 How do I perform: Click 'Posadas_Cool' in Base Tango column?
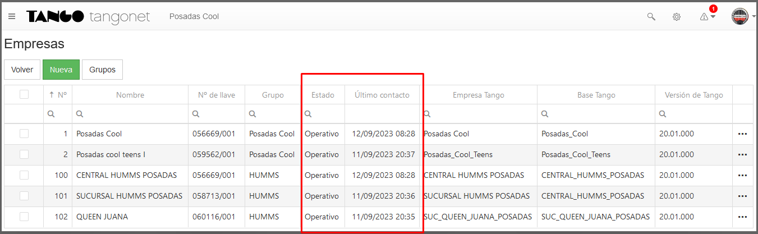565,134
